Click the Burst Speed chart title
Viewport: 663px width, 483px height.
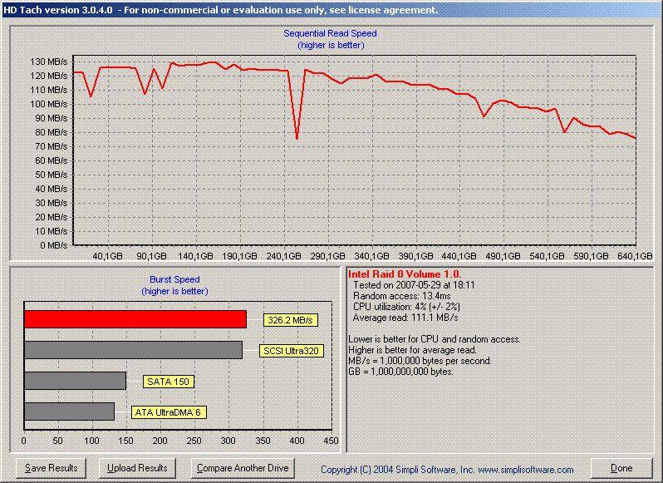coord(174,279)
